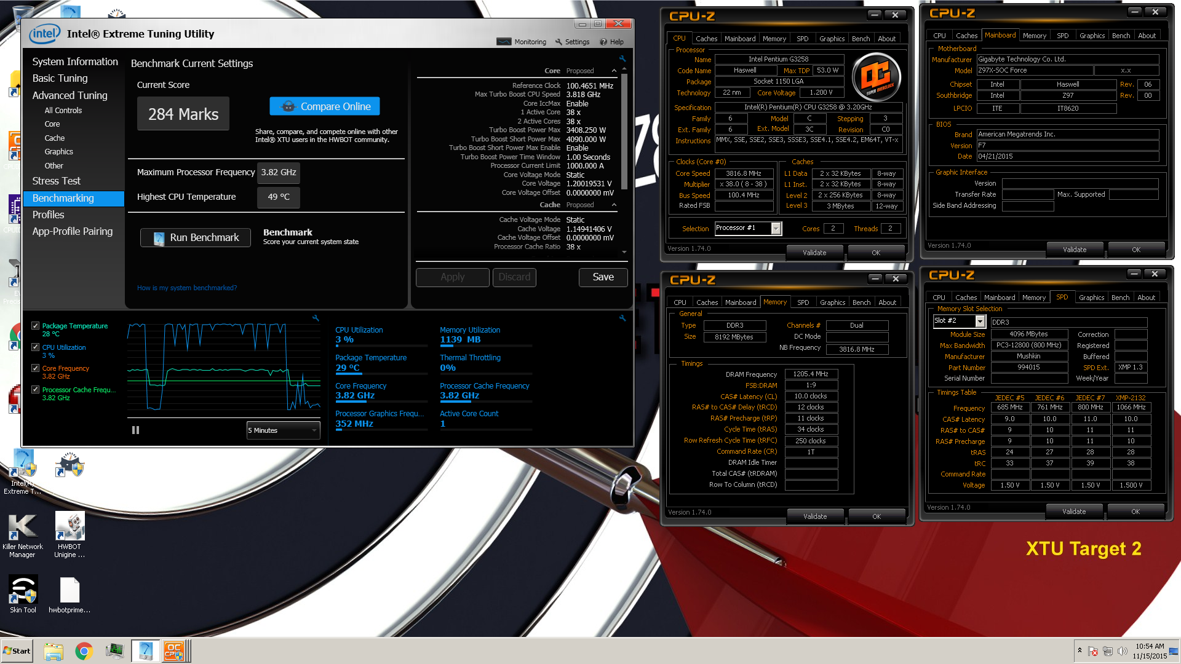Toggle Core Frequency checkbox
The height and width of the screenshot is (664, 1181).
click(36, 368)
